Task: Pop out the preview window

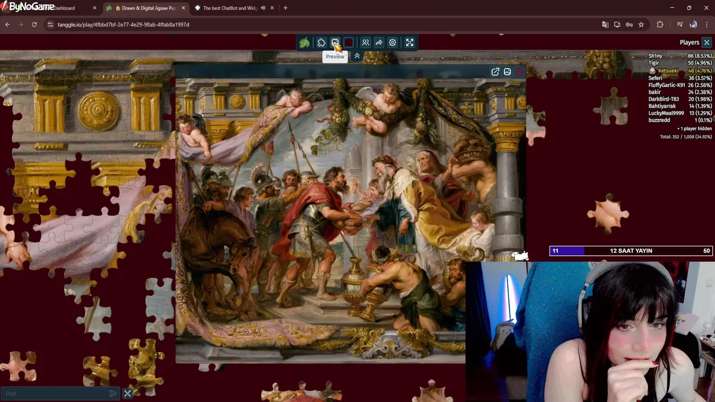Action: pos(495,71)
